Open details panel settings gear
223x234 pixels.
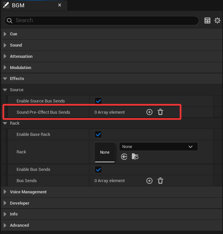217,20
